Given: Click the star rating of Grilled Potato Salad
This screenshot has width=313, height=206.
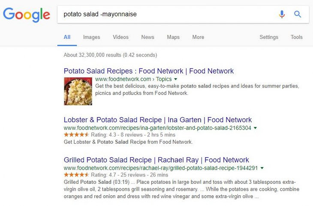Looking at the screenshot, I should coord(76,175).
